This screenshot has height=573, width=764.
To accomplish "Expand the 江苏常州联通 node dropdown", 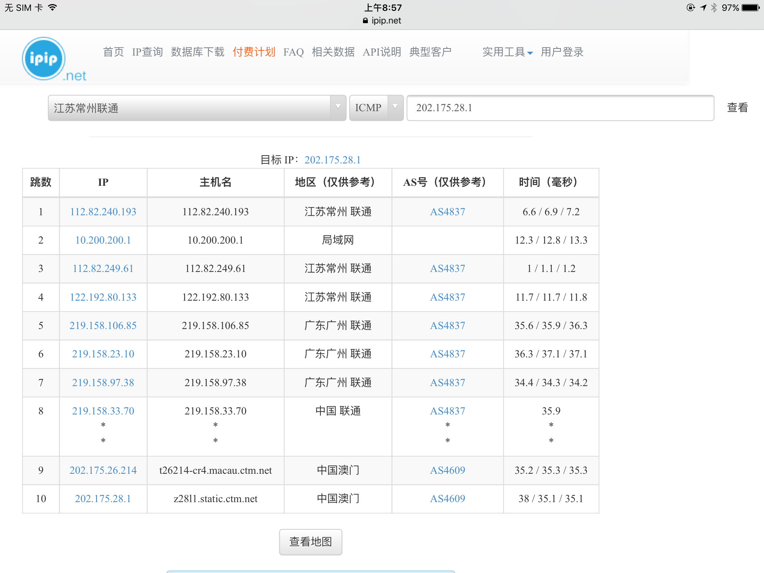I will (x=197, y=108).
